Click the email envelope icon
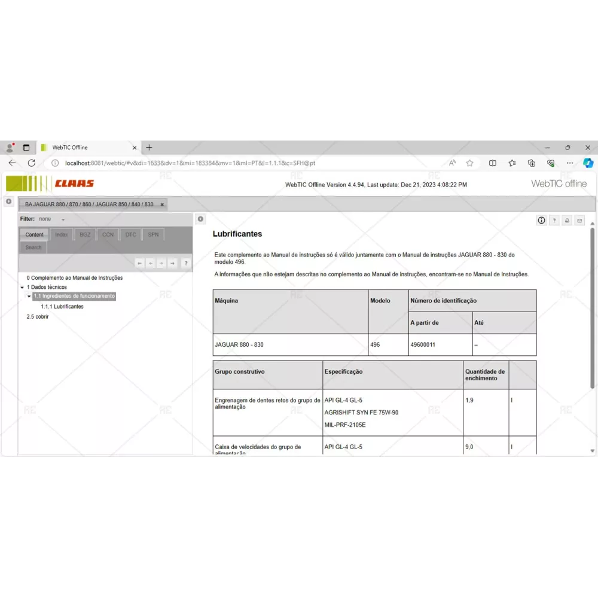 [x=579, y=221]
